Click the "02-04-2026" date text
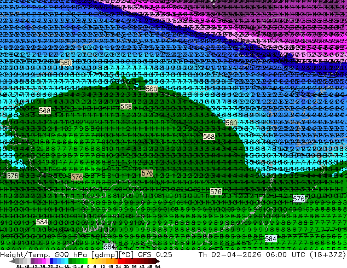 236,255
